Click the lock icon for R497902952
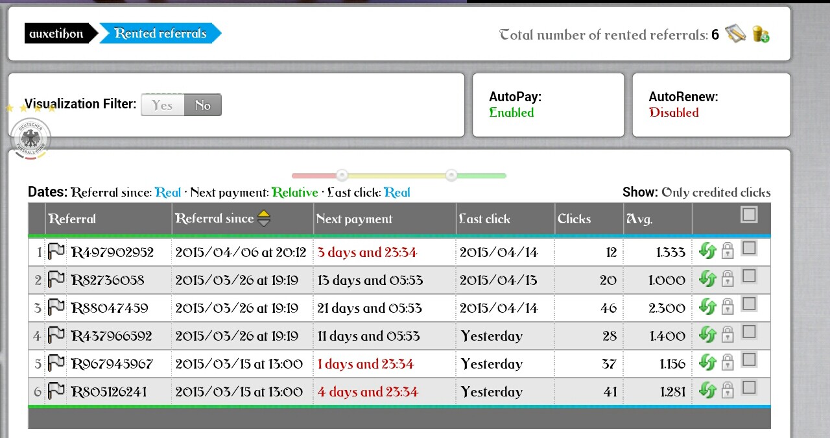This screenshot has height=438, width=830. pos(728,251)
